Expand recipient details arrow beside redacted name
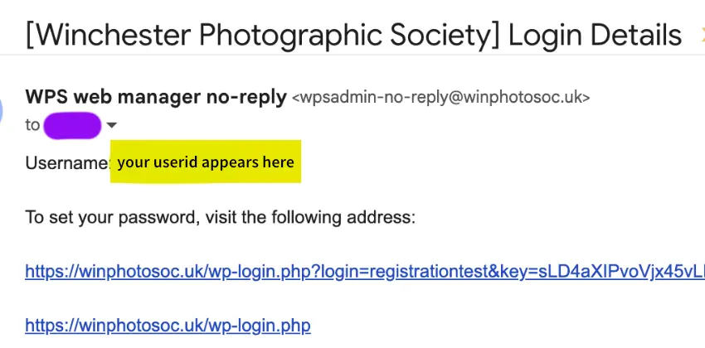 (112, 126)
